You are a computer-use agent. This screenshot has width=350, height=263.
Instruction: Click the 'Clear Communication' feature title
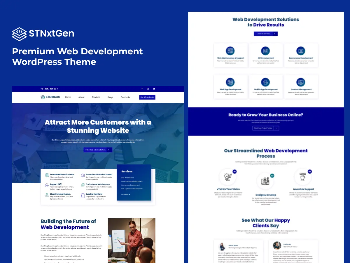pyautogui.click(x=60, y=194)
